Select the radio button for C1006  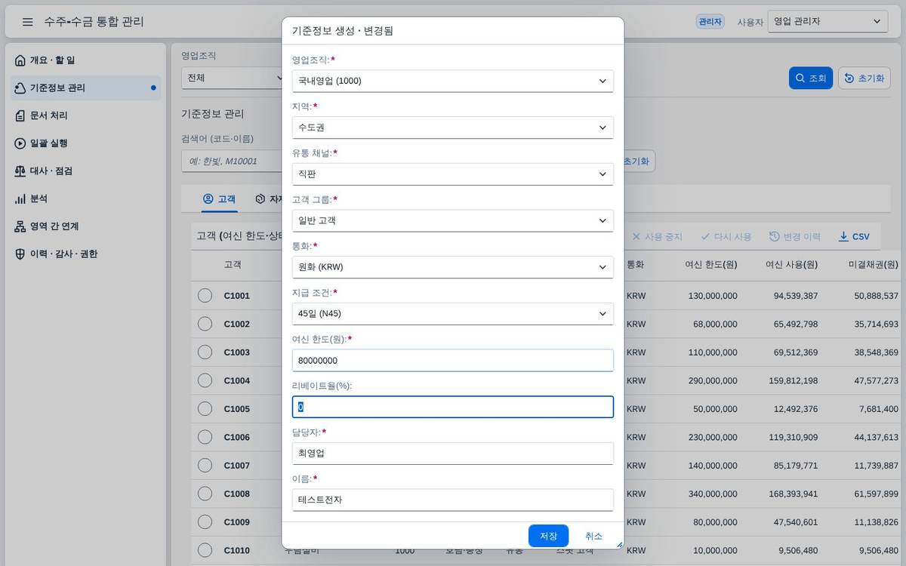(x=205, y=437)
